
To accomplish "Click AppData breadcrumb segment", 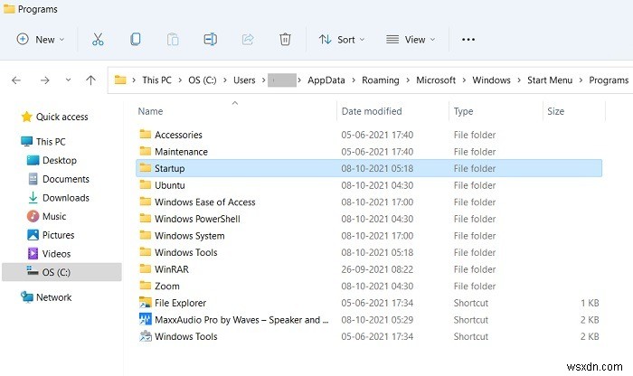I will (x=326, y=80).
